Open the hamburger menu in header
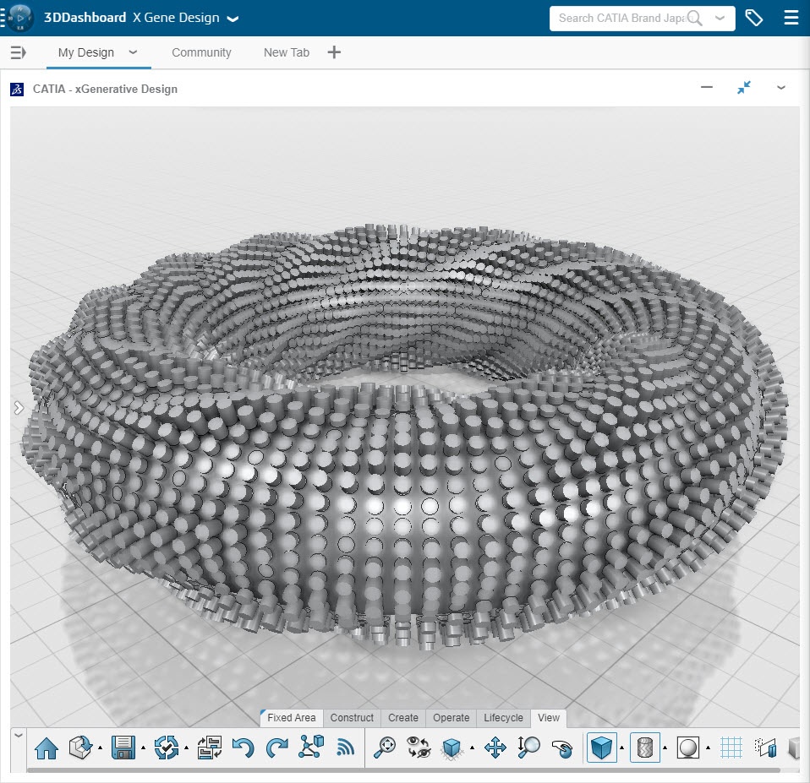Screen dimensions: 810x783 (x=791, y=18)
